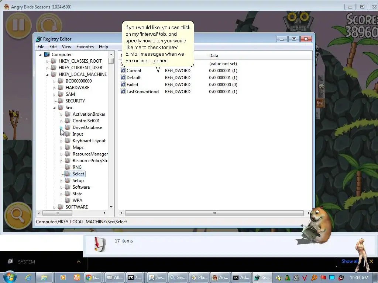The image size is (378, 283).
Task: Restart the Angry Birds level
Action: 49,25
